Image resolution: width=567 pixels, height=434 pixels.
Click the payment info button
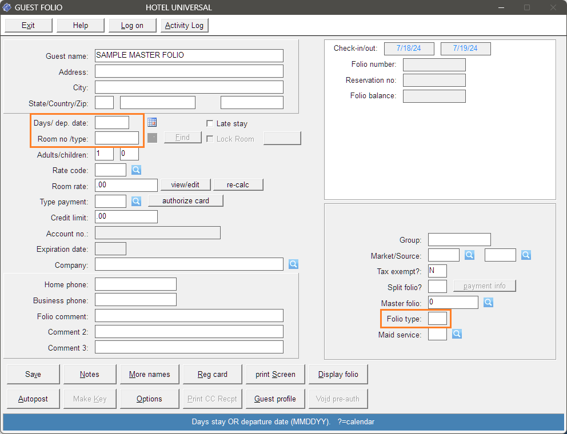coord(485,286)
